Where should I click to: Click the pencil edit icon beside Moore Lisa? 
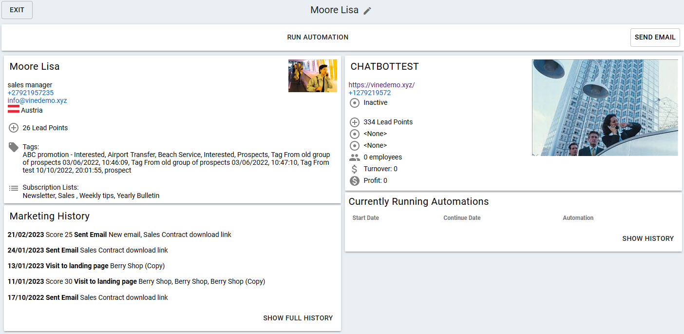pos(367,11)
